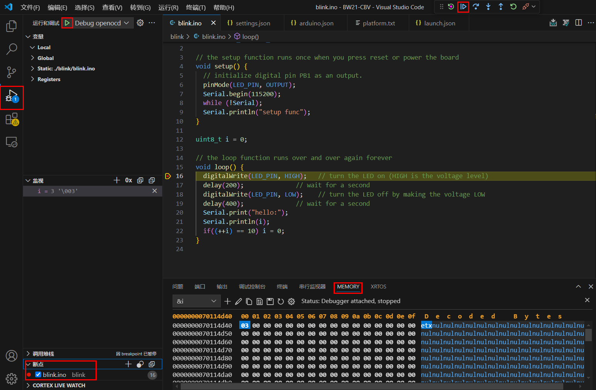Screen dimensions: 596x390
Task: Add a new breakpoint
Action: [x=128, y=364]
